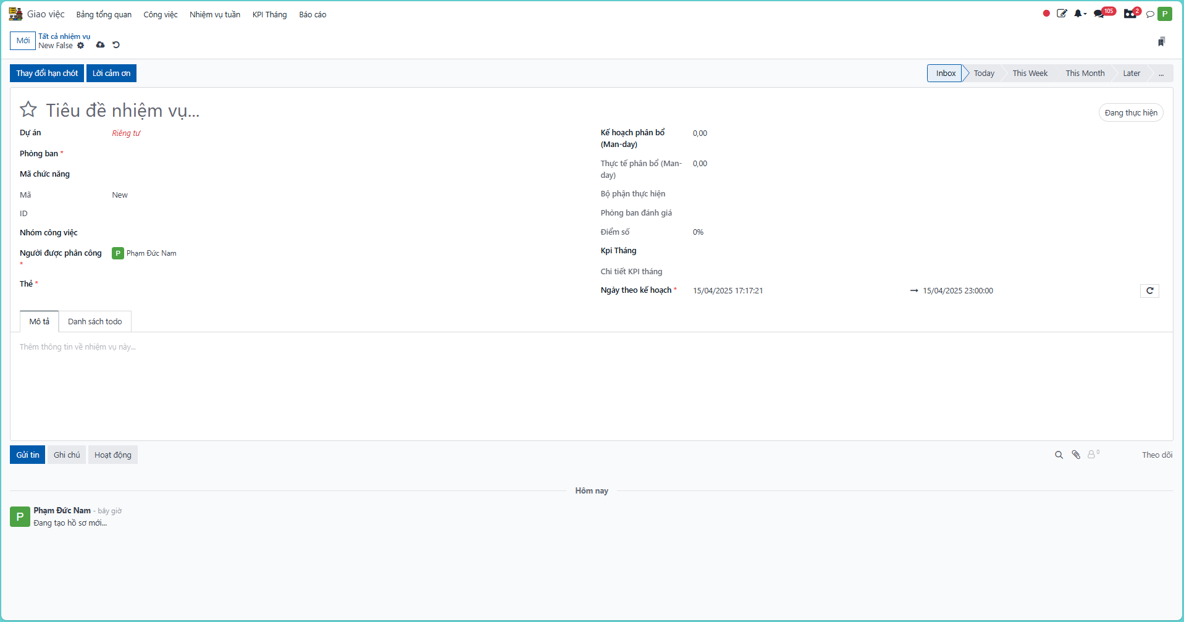
Task: Click the Lời cảm ơn button
Action: coord(111,73)
